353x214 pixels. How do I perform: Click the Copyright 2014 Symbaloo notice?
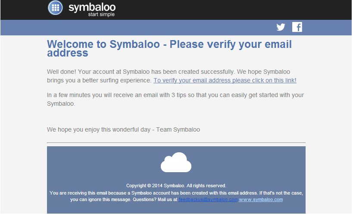[176, 186]
